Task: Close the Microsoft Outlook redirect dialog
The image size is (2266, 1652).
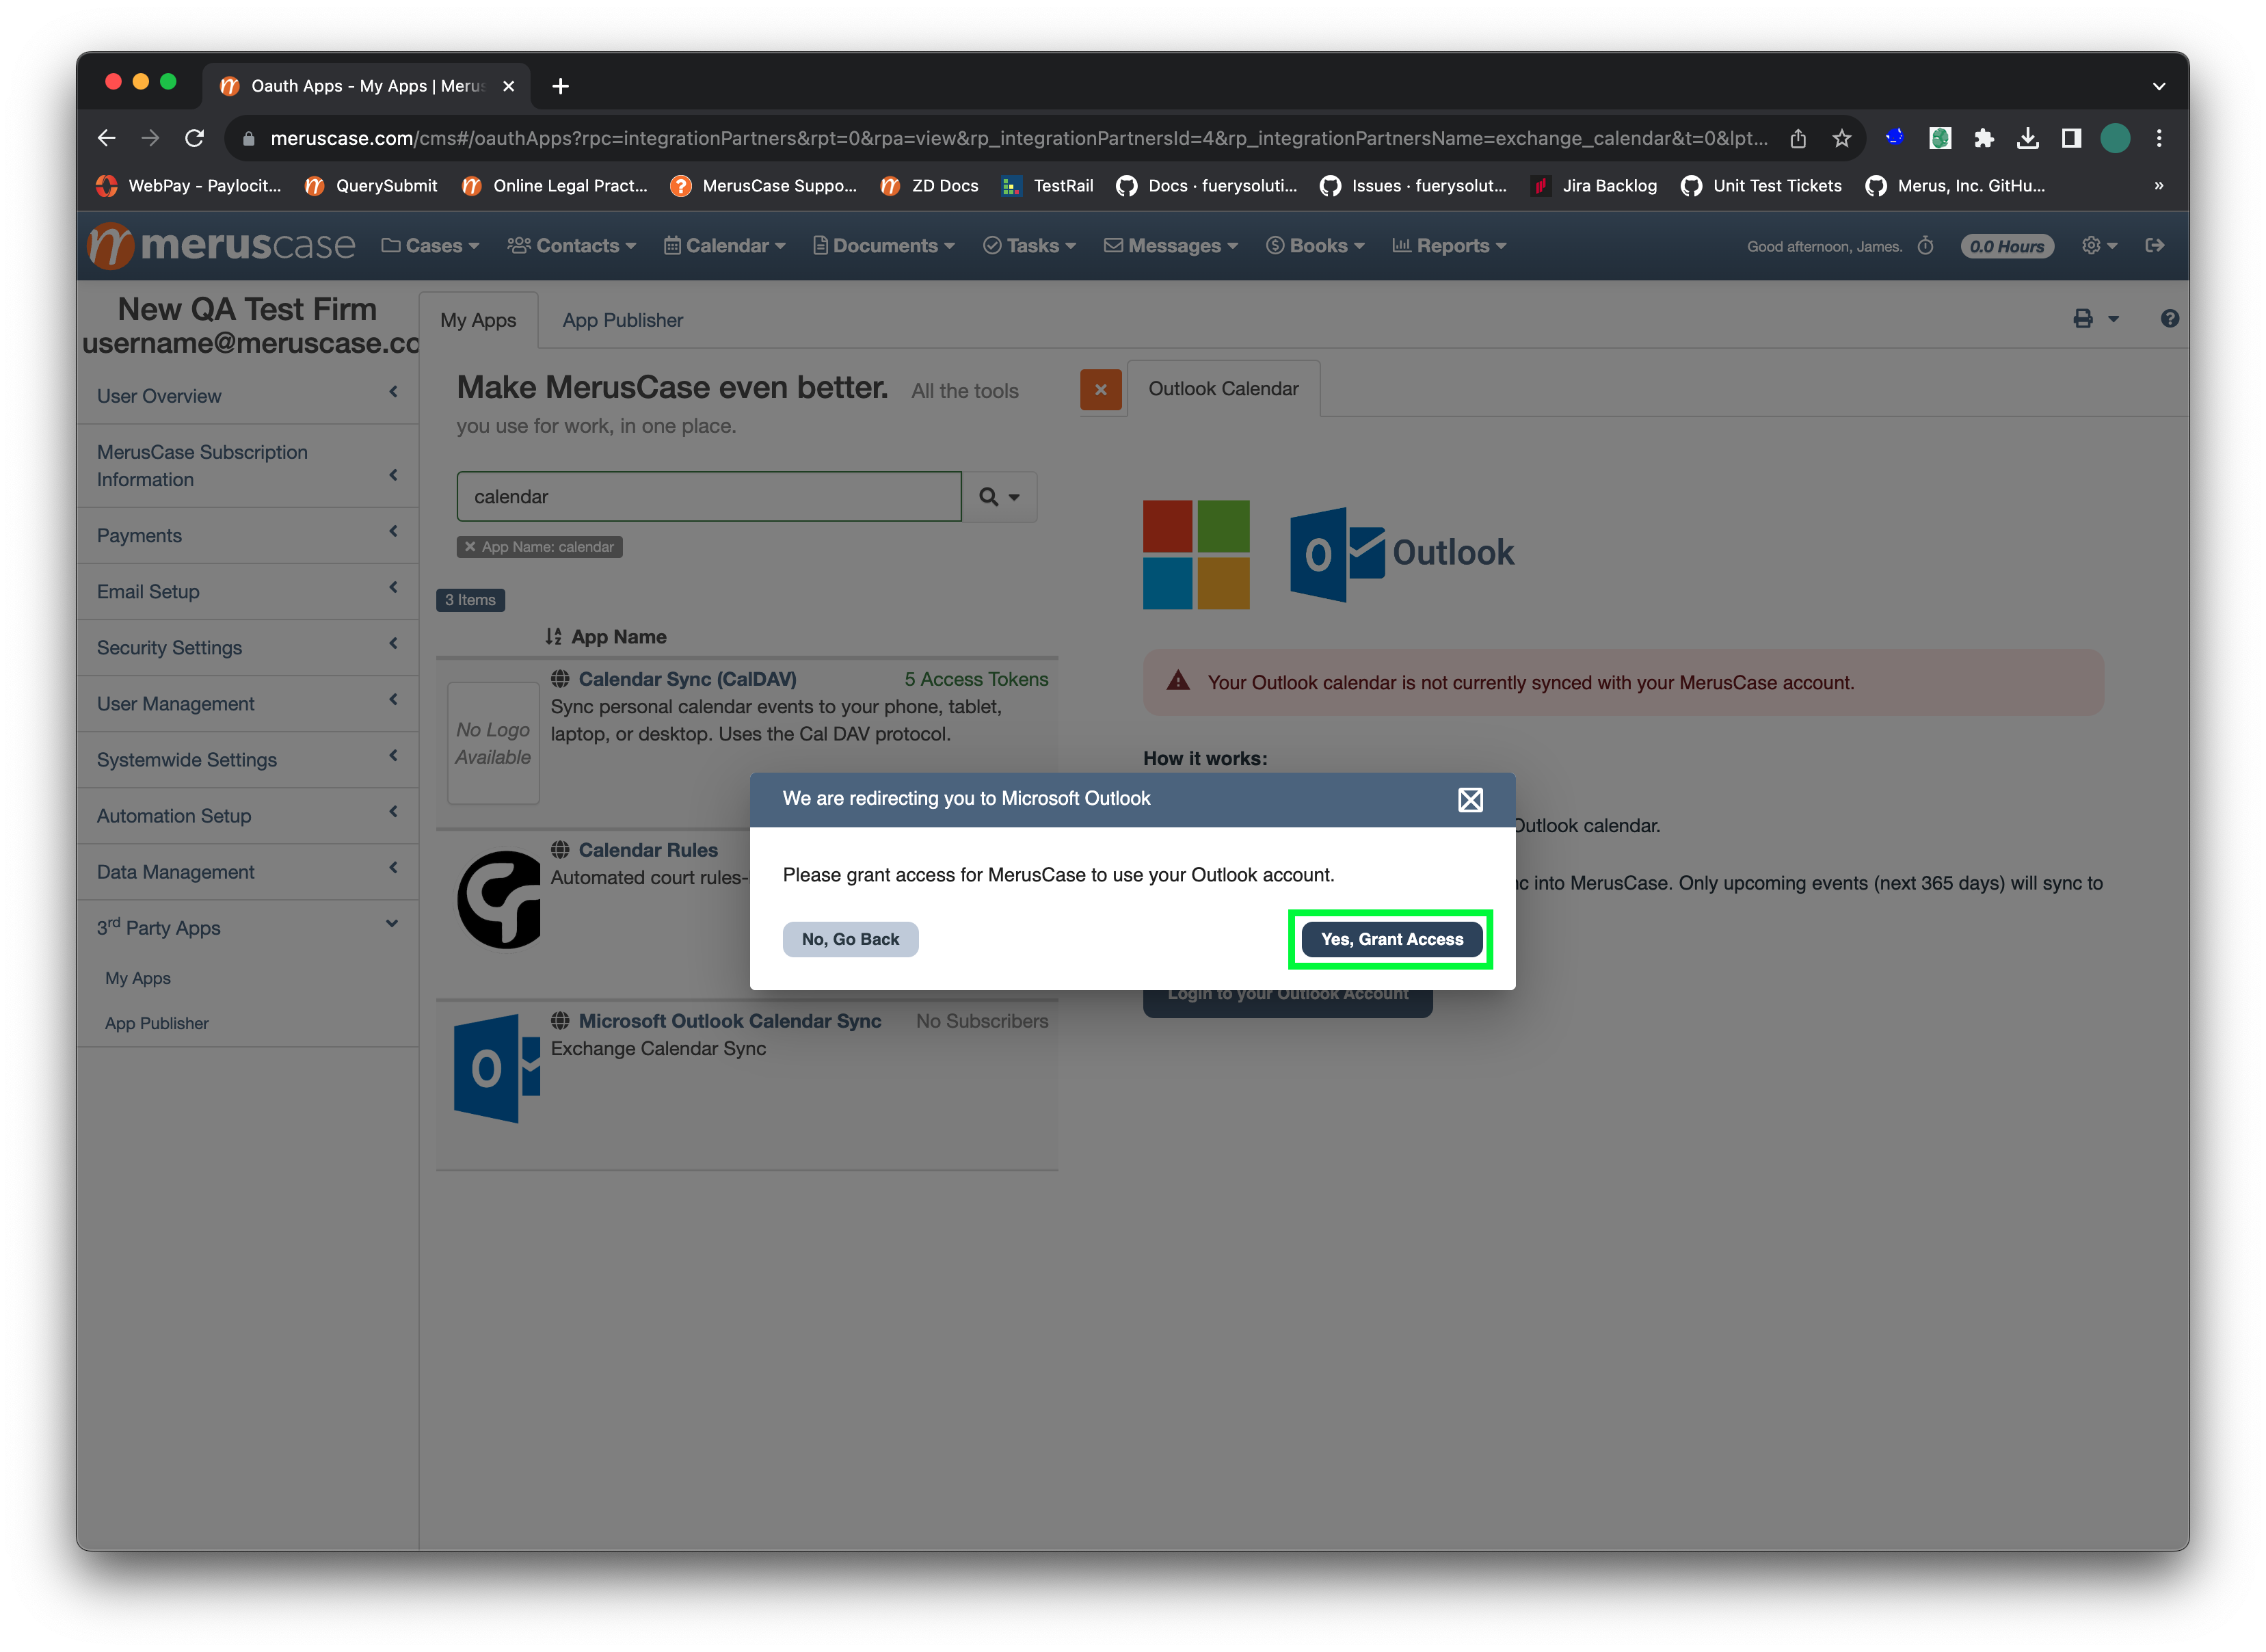Action: click(x=1469, y=799)
